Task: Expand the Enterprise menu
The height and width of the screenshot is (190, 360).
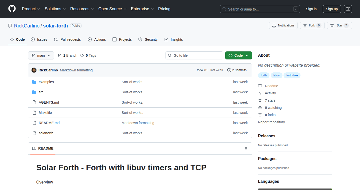Action: coord(142,9)
